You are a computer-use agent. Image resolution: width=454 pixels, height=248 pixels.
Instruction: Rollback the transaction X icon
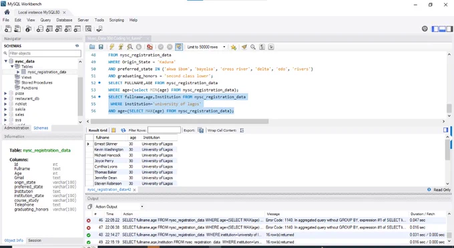click(170, 47)
